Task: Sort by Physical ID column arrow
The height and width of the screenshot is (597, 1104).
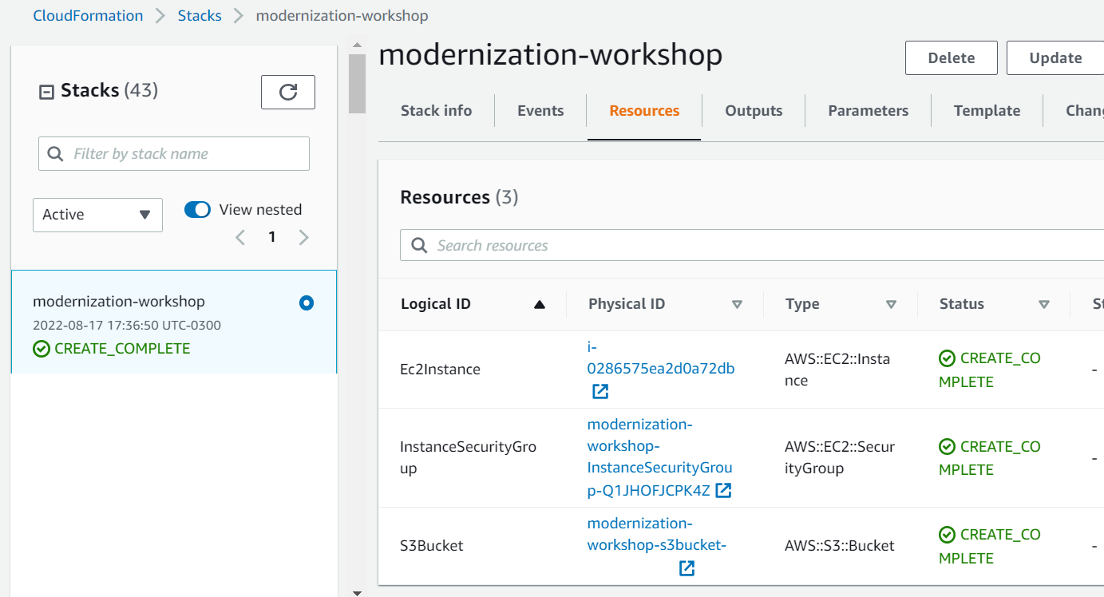Action: pyautogui.click(x=738, y=304)
